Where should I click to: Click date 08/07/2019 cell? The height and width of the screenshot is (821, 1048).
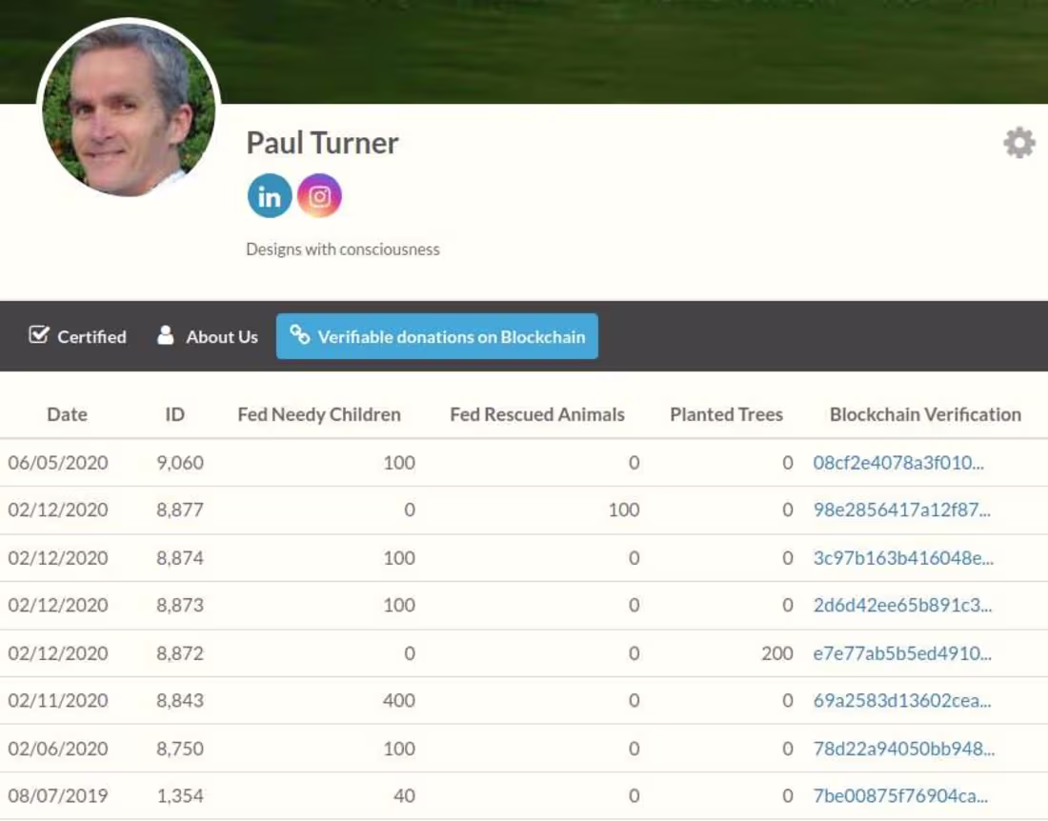57,795
